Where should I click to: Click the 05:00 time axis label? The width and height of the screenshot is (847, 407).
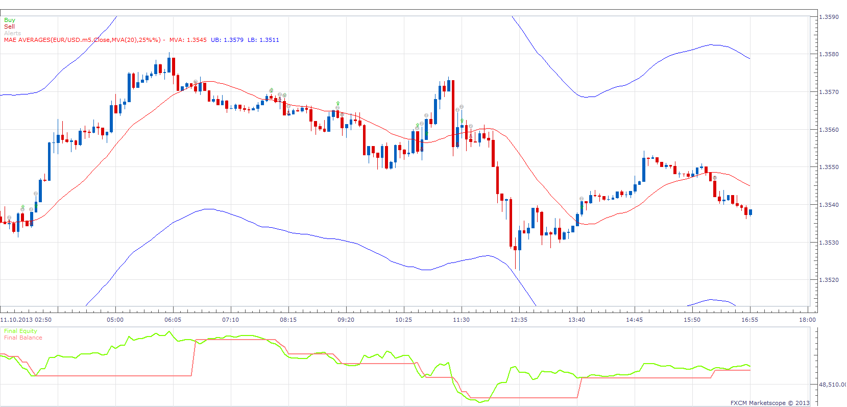point(115,320)
